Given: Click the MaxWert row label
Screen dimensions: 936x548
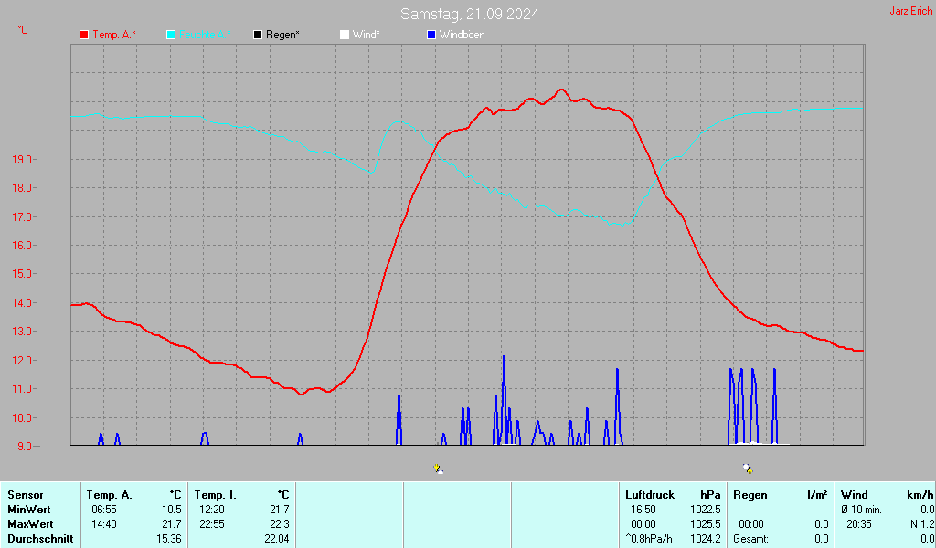Looking at the screenshot, I should tap(29, 524).
